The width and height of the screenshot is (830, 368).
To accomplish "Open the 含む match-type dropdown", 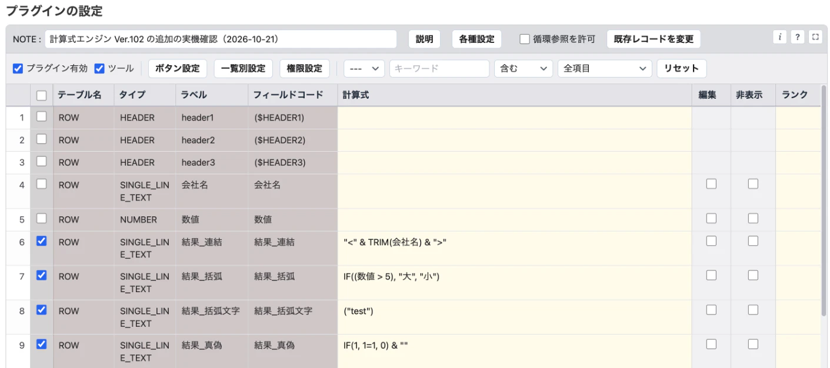I will coord(524,69).
